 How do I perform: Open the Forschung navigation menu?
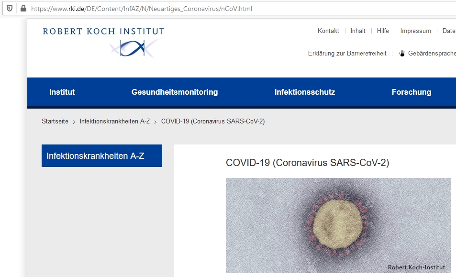coord(411,92)
